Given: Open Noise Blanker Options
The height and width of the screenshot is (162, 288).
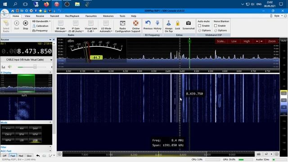Looking at the screenshot, I should (x=220, y=31).
